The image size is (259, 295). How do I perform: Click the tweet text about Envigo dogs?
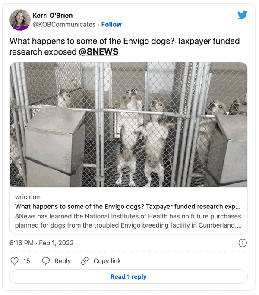(124, 46)
